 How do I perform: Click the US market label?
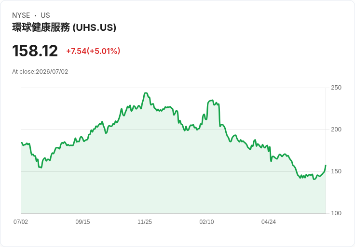(45, 15)
